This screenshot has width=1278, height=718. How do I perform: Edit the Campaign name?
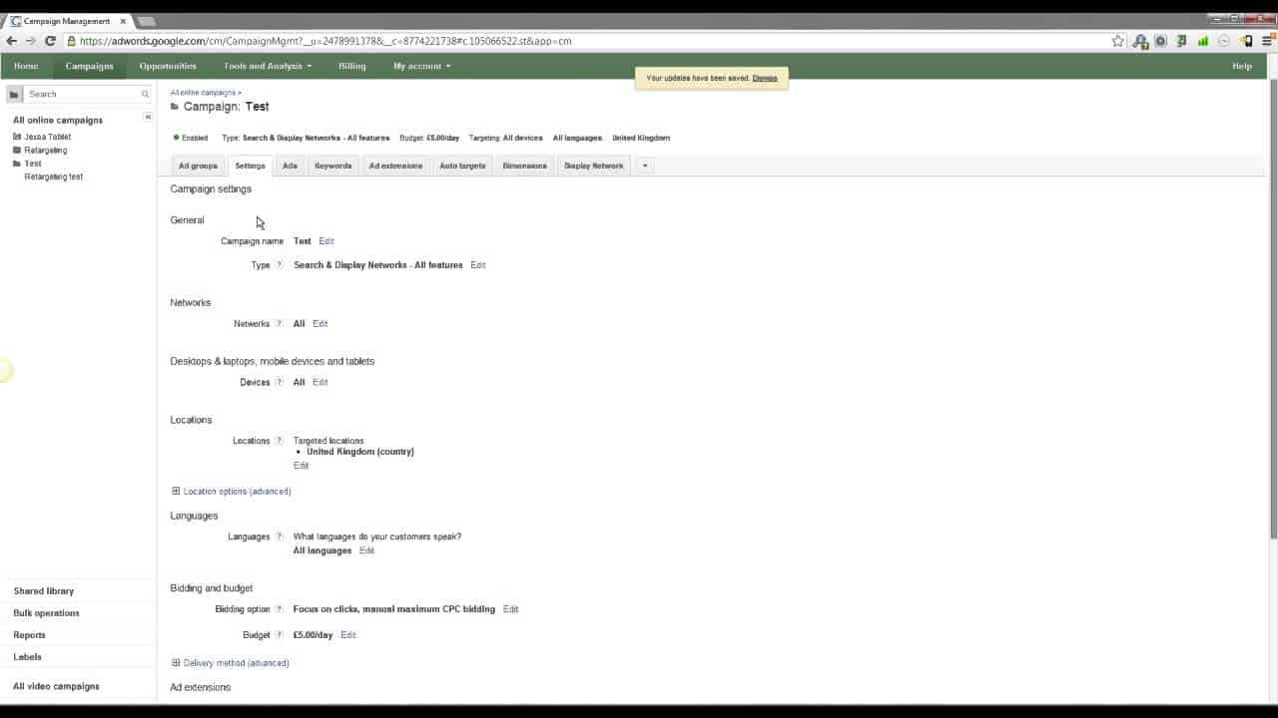coord(326,241)
